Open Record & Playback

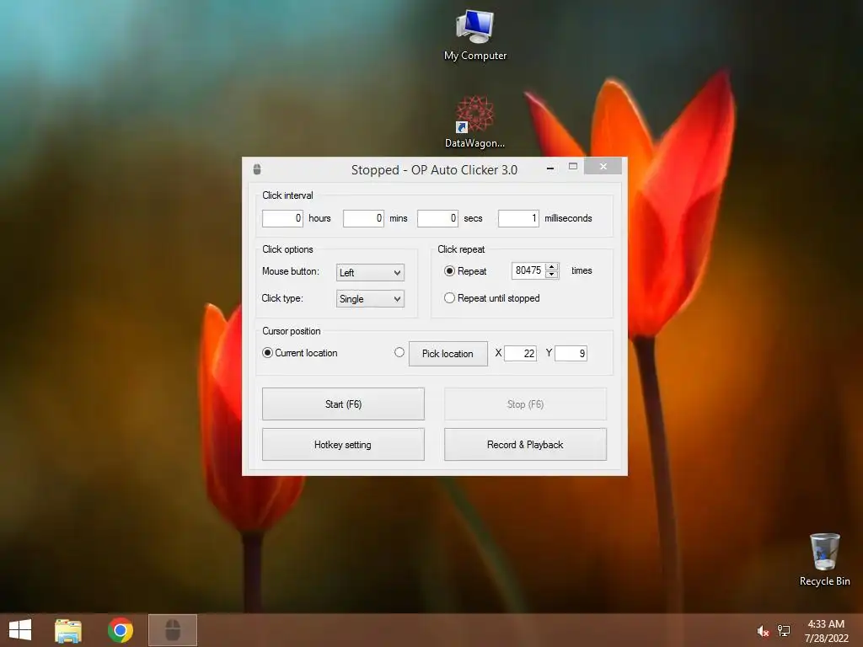526,445
